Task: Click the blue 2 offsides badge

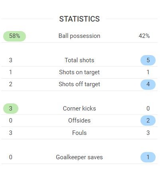Action: point(148,121)
